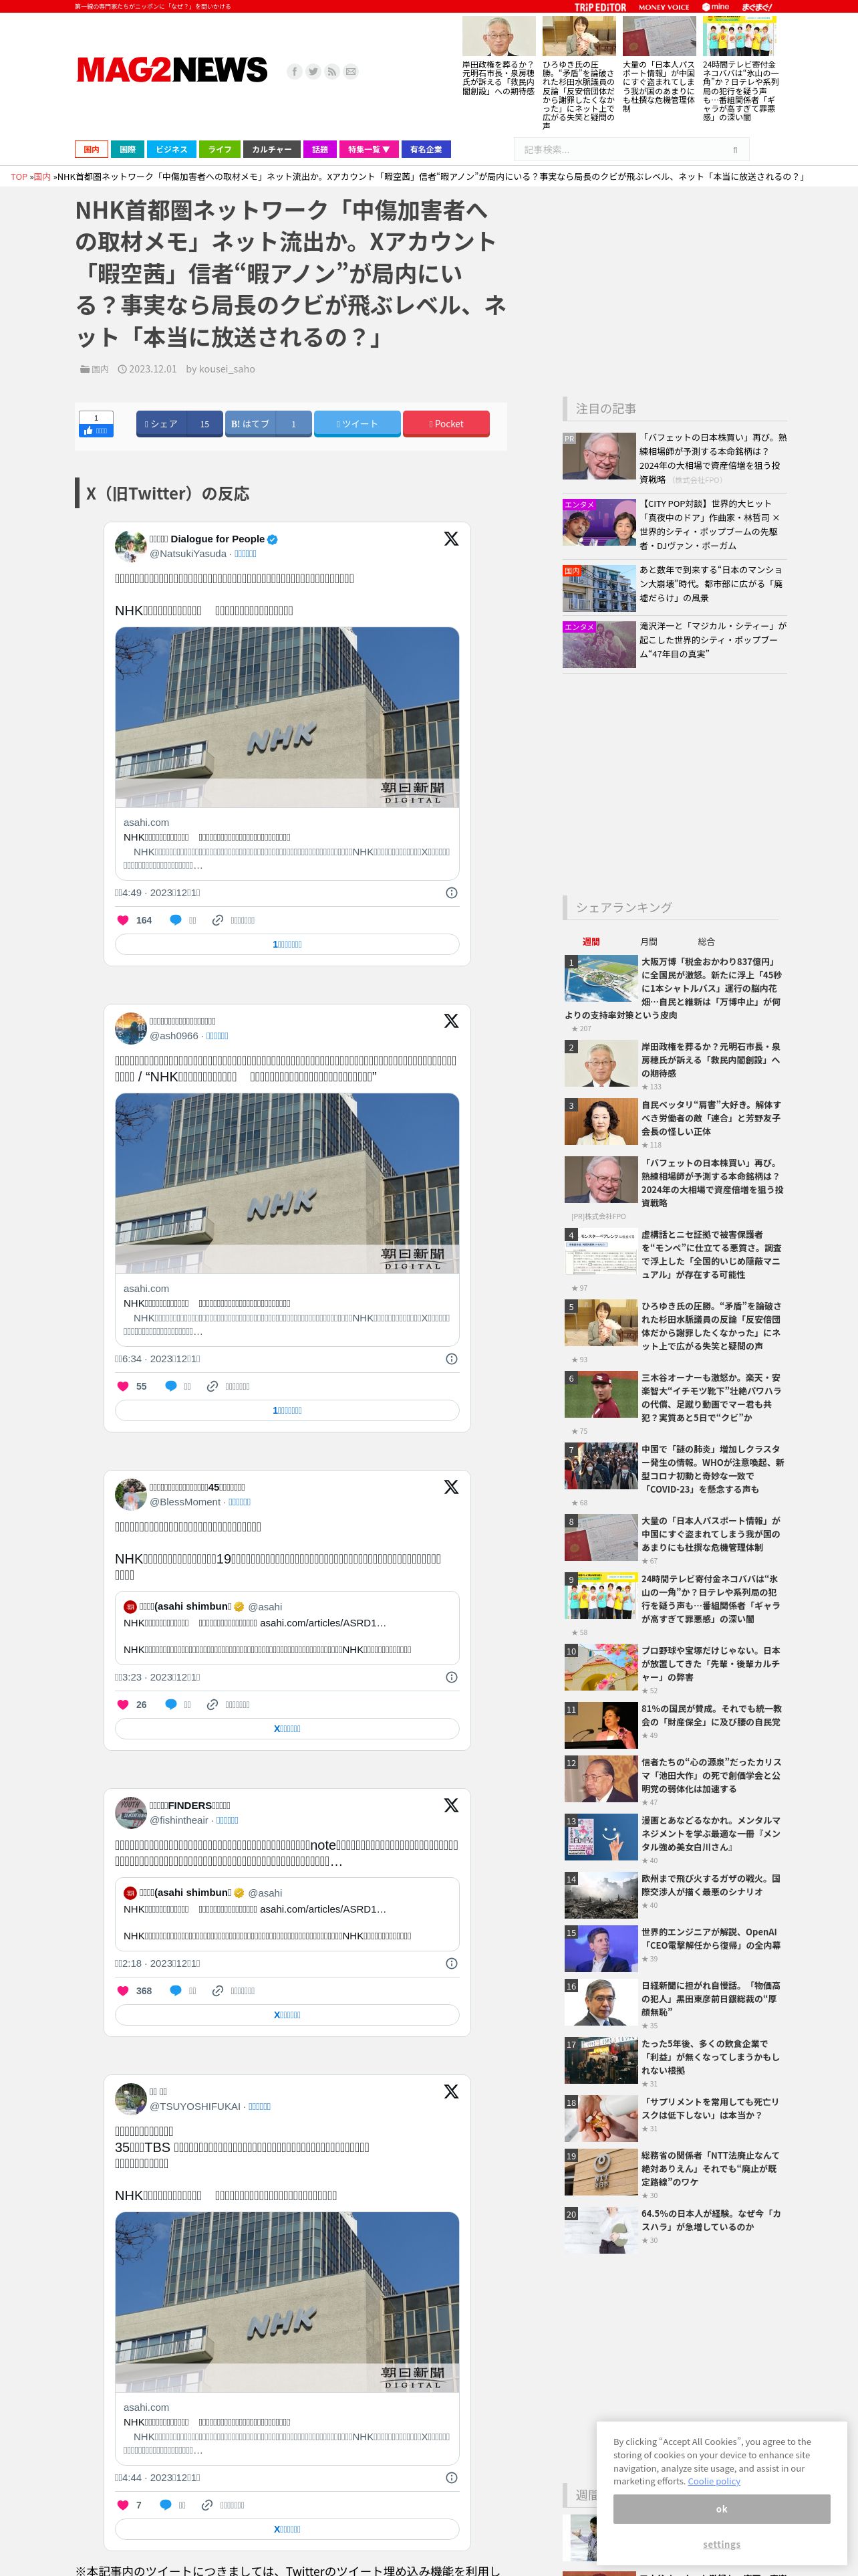
Task: Open the 話題 navigation category
Action: point(319,149)
